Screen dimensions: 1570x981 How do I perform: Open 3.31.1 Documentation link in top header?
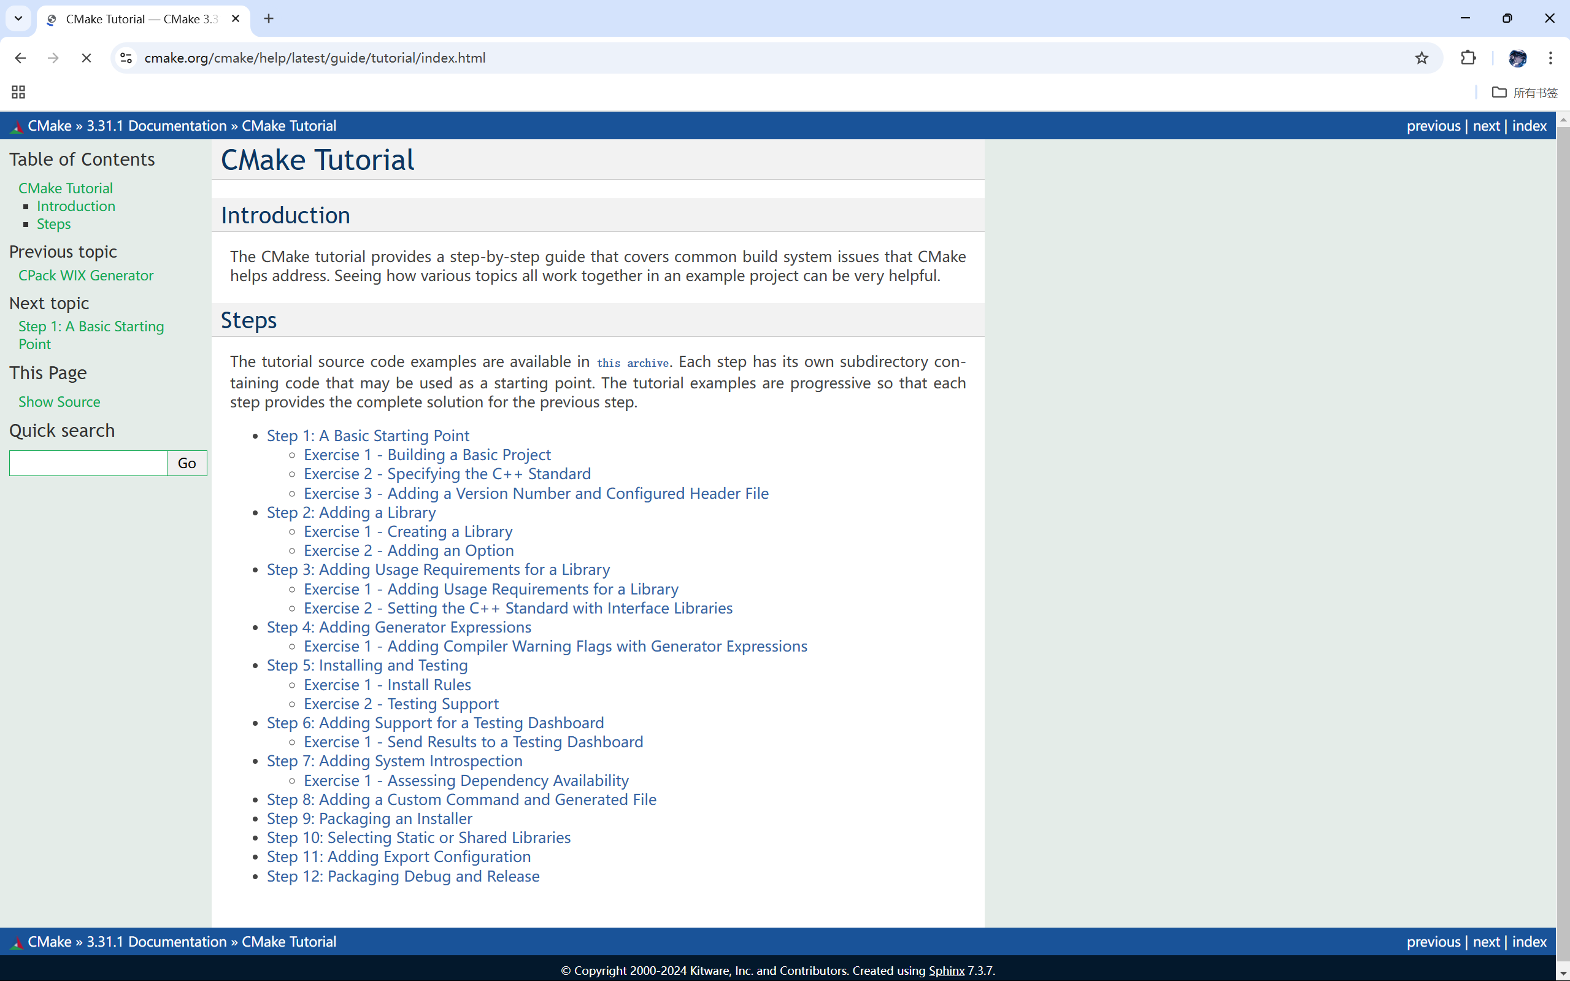click(x=157, y=126)
